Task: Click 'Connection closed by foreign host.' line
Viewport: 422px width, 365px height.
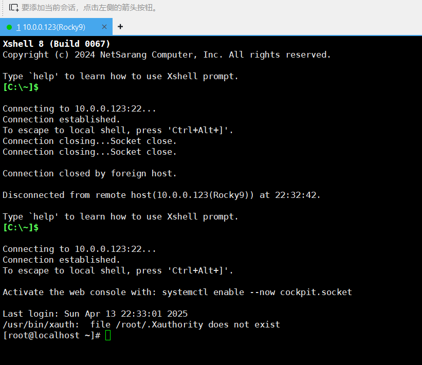Action: (x=89, y=174)
